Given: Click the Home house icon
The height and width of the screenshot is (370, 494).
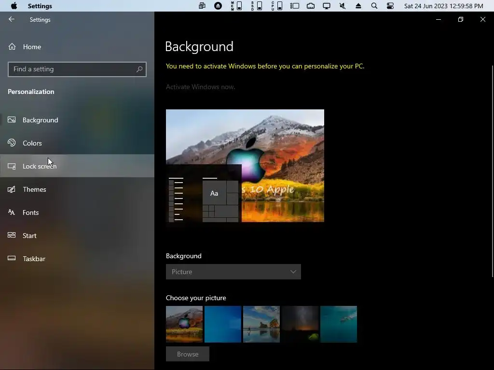Looking at the screenshot, I should click(12, 47).
